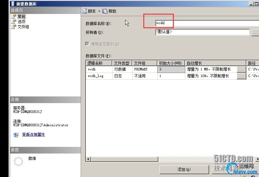Open the 文件组 page

(23, 27)
